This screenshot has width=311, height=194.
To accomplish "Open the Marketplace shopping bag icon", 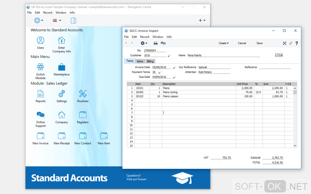I will tap(62, 67).
